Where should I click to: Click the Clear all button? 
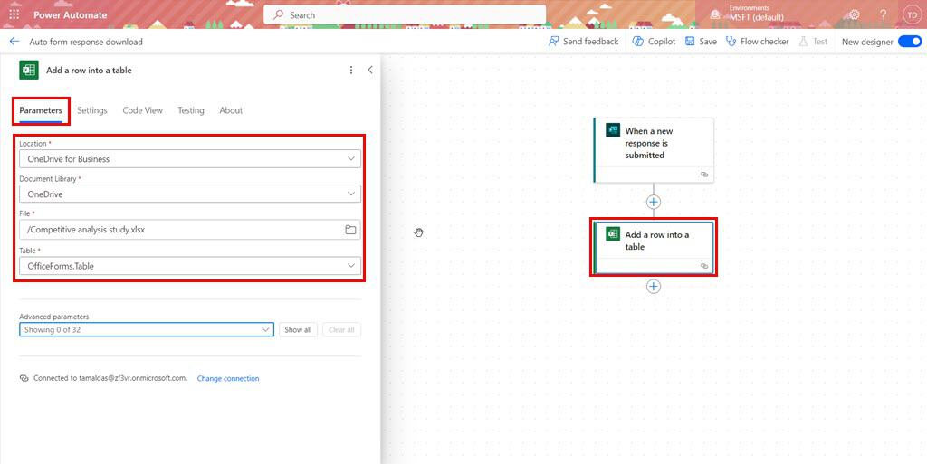(x=341, y=329)
